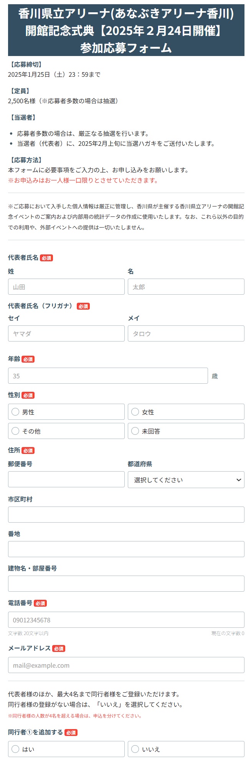Click the メールアドレス email field
Screen dimensions: 251x759
[x=126, y=665]
